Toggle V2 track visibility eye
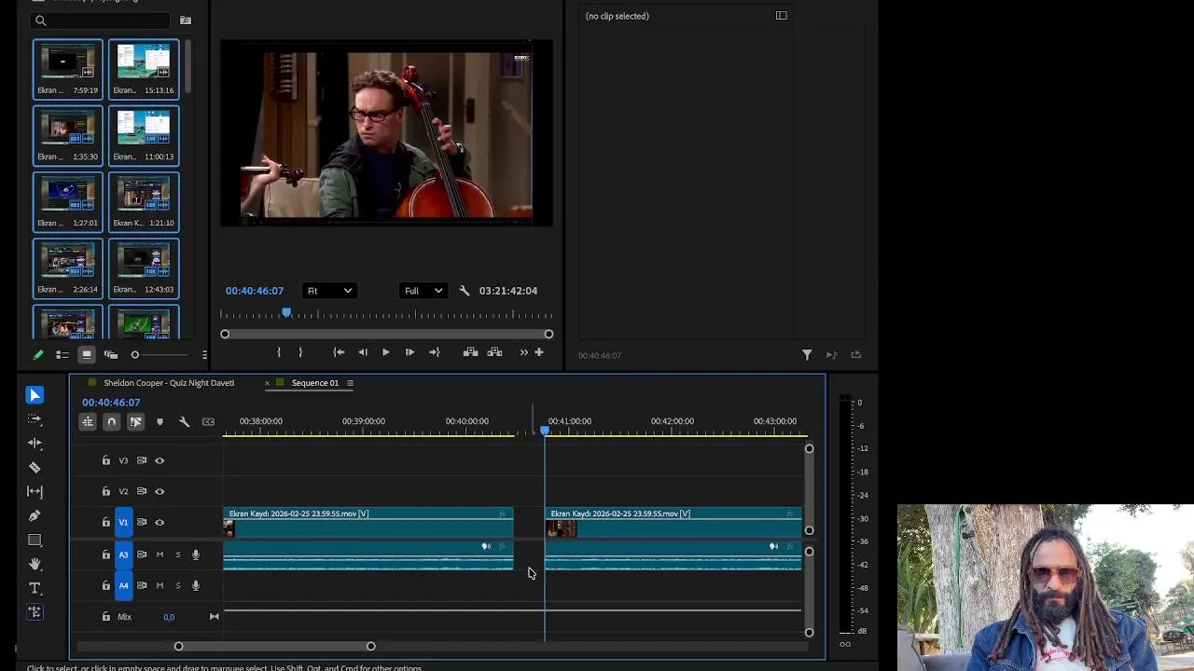The image size is (1194, 671). (x=160, y=491)
